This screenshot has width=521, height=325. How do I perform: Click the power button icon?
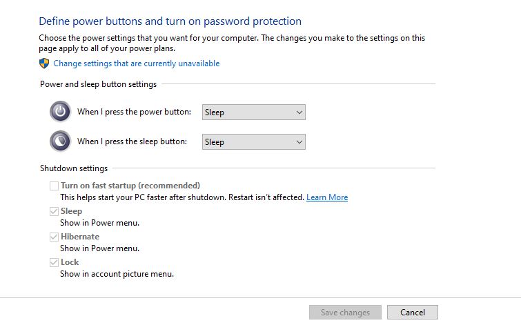(60, 112)
